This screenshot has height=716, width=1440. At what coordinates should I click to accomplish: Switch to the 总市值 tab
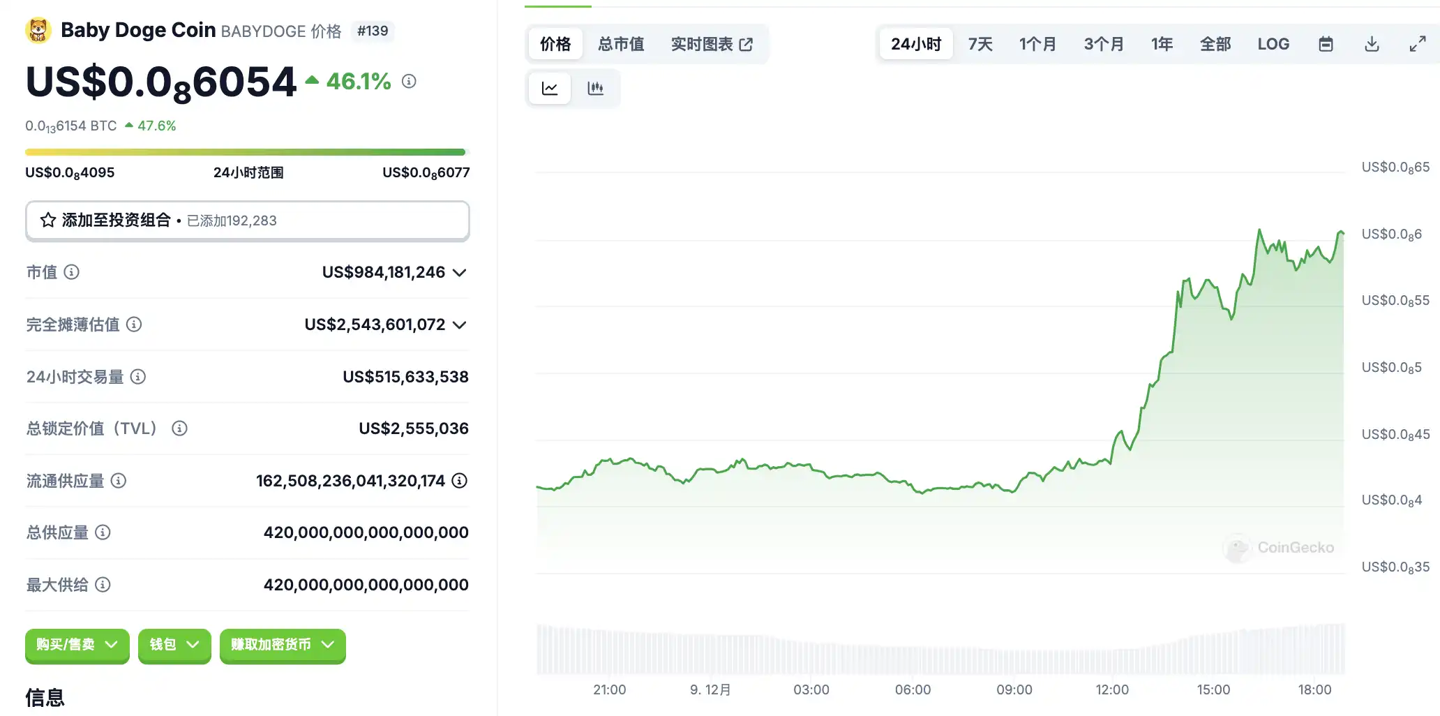point(621,44)
